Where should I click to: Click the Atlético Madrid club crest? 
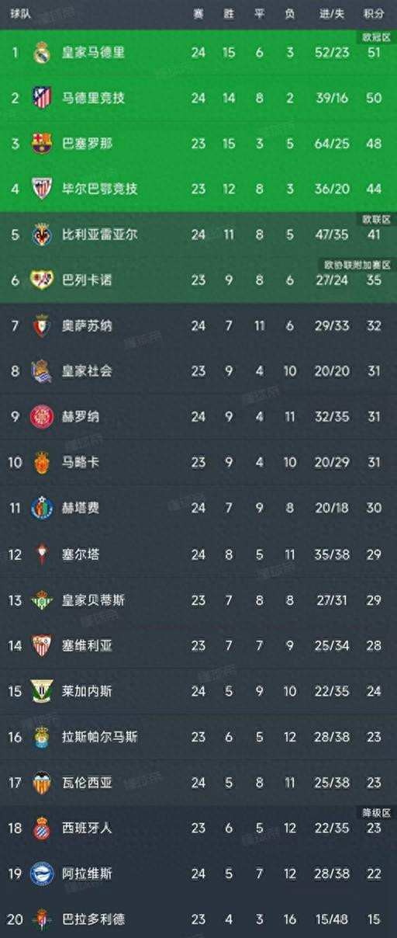tap(42, 98)
